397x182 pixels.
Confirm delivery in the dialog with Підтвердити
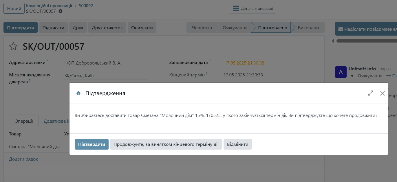pos(92,144)
